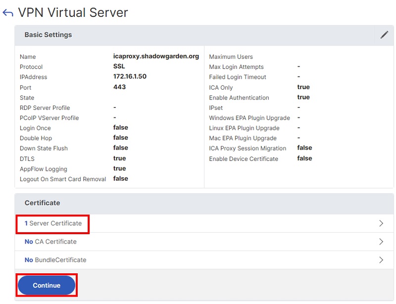Select the name icaproxy.shadowgarden.org
This screenshot has height=304, width=396.
[156, 56]
